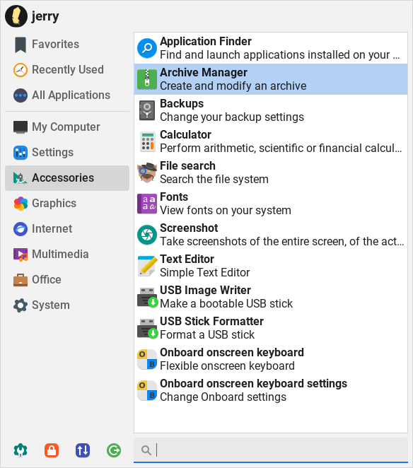Click the Backups safe icon

(147, 110)
